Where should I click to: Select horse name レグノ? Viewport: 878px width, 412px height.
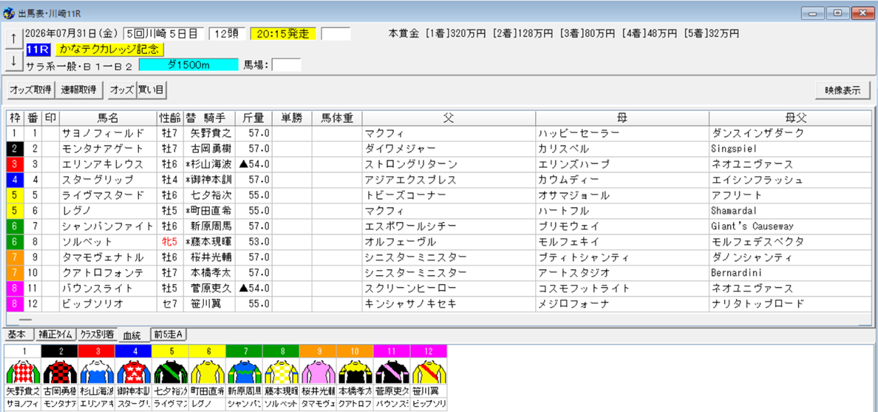click(75, 211)
